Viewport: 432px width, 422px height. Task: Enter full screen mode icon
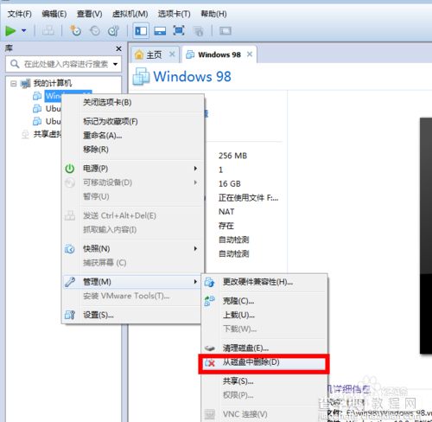tap(179, 30)
